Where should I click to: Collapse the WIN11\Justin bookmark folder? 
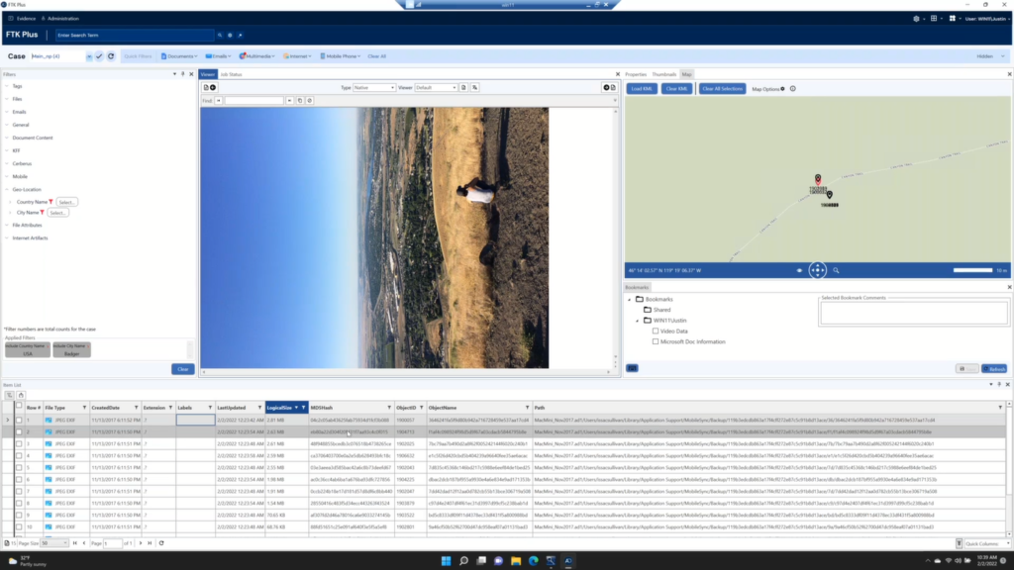[637, 321]
